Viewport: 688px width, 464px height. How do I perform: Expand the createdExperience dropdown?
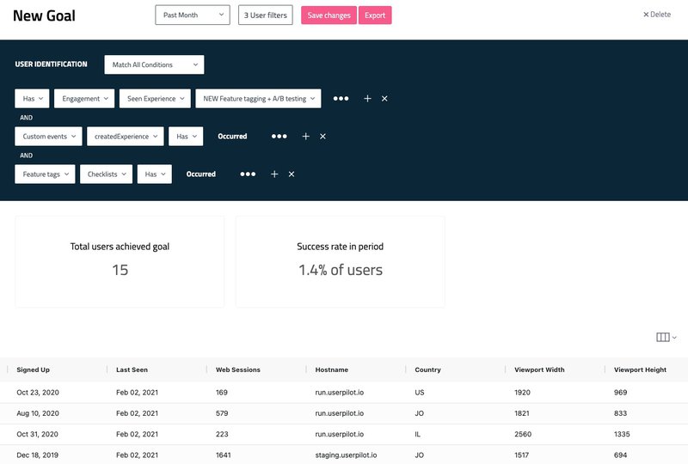click(x=126, y=137)
